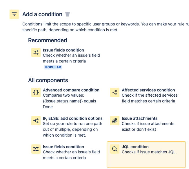Choose the IF, ELSE branching arrow icon

tap(36, 121)
